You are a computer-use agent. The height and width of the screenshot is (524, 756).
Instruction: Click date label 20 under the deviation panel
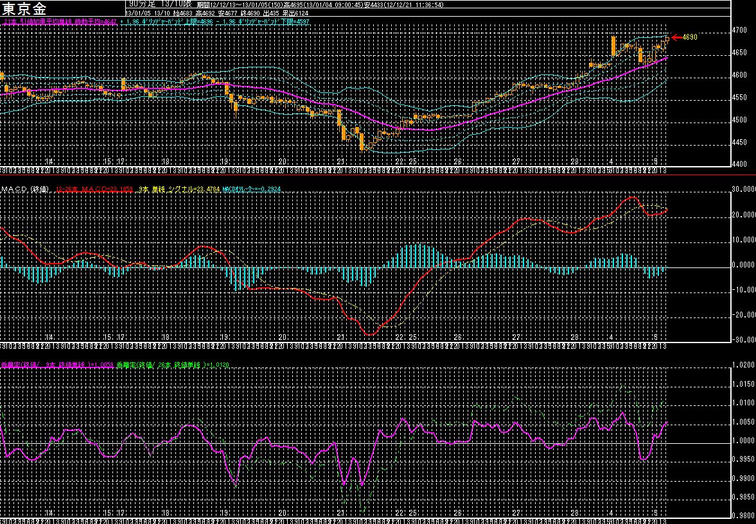[x=283, y=513]
